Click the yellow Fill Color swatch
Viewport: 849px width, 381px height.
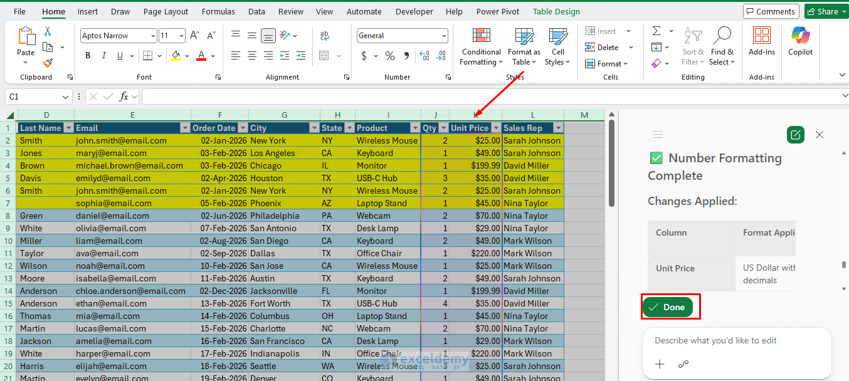click(175, 56)
